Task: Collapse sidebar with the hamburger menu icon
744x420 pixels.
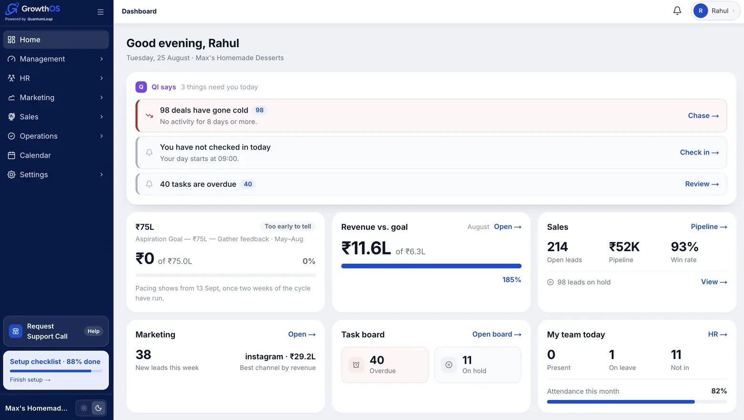Action: [x=101, y=12]
